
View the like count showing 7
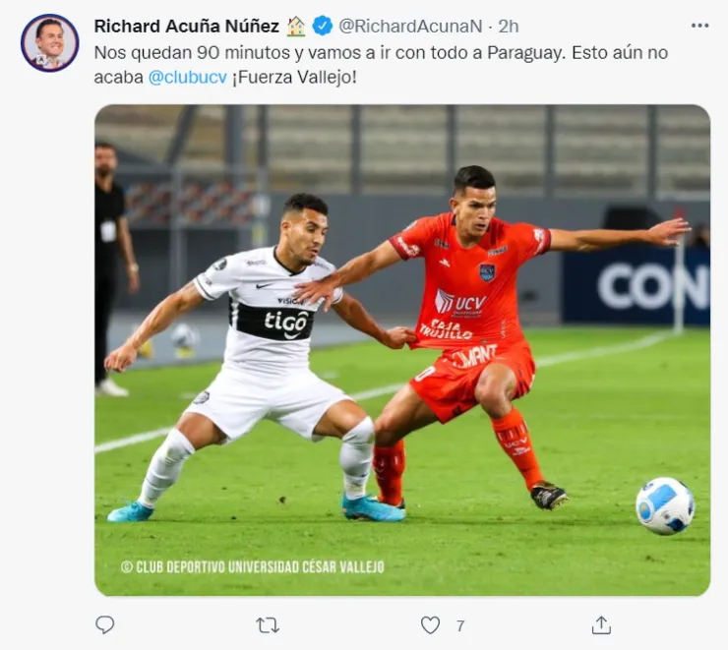(460, 625)
